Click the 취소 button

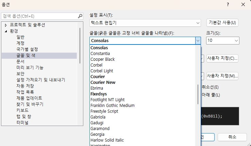[x=232, y=137]
